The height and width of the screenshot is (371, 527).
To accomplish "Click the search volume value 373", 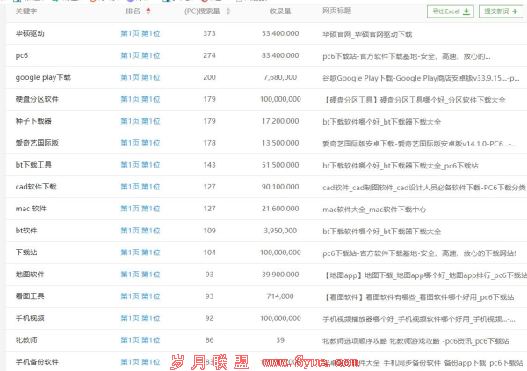I will (209, 33).
